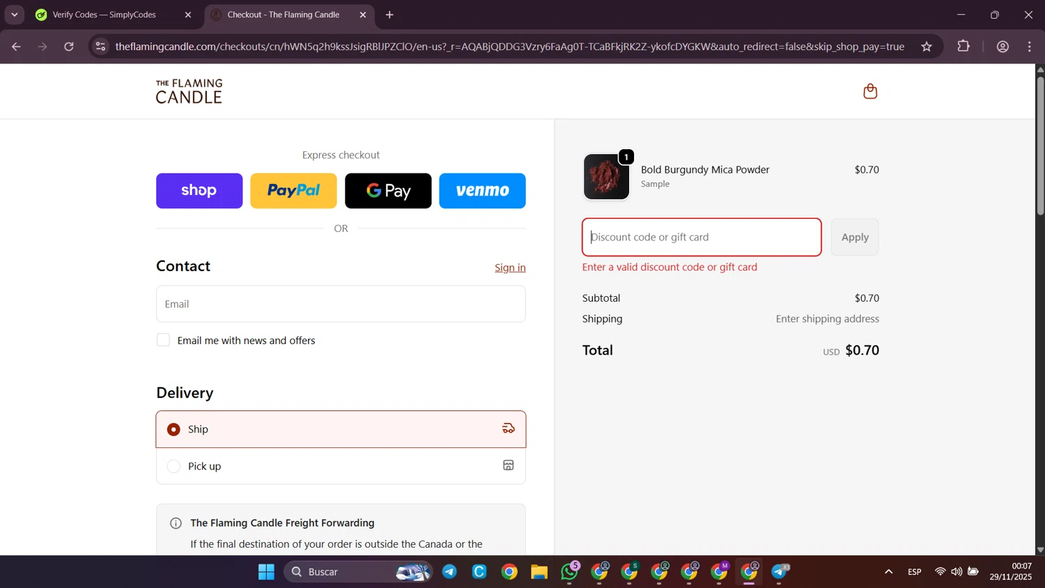Pay with Shop Pay express button
1045x588 pixels.
click(199, 191)
